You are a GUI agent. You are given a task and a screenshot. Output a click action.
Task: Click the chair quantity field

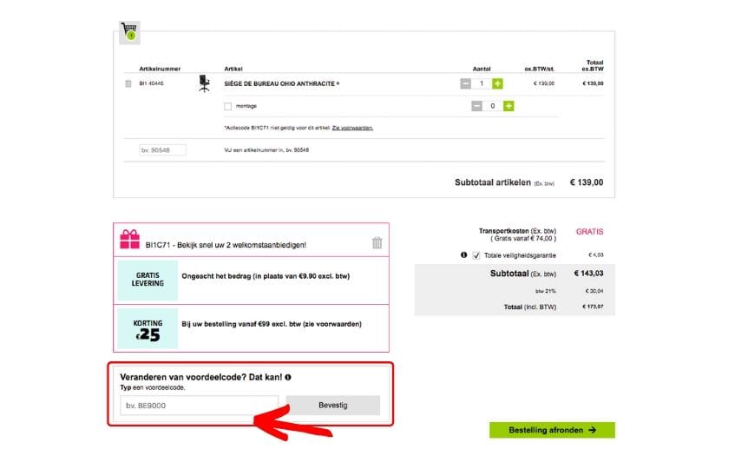click(x=482, y=83)
